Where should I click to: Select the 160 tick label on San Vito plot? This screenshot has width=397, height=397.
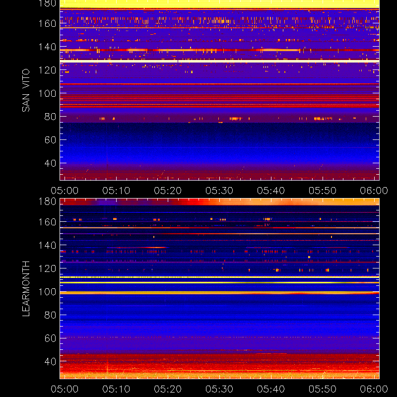47,23
